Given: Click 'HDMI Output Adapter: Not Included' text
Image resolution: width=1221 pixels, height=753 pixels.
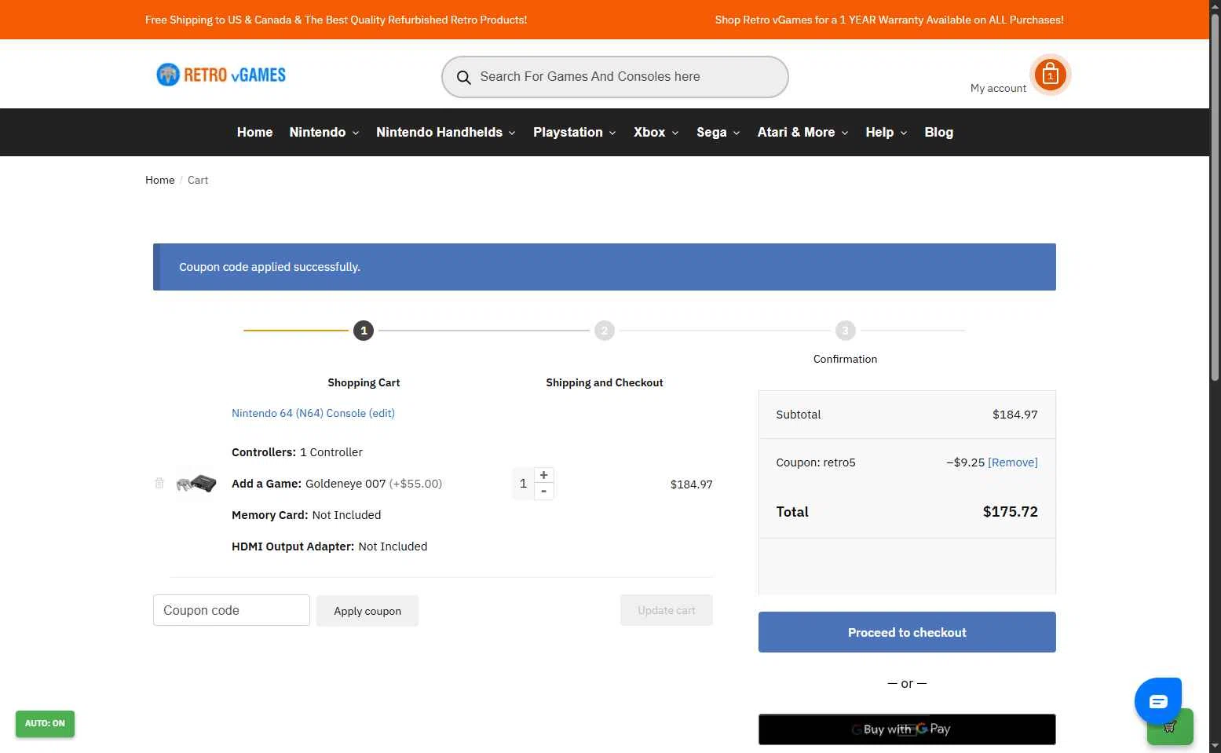Looking at the screenshot, I should coord(330,546).
